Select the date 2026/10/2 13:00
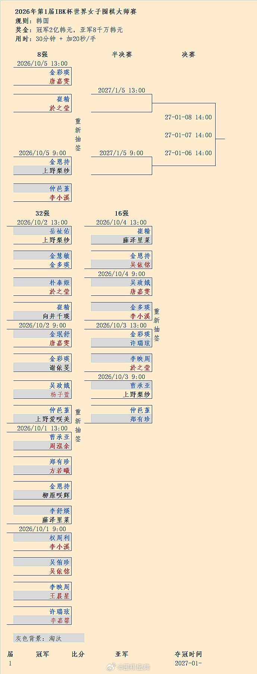 pos(43,222)
